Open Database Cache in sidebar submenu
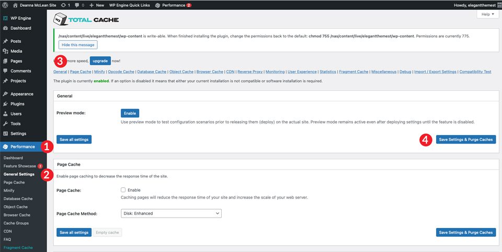This screenshot has height=252, width=502. pyautogui.click(x=18, y=199)
